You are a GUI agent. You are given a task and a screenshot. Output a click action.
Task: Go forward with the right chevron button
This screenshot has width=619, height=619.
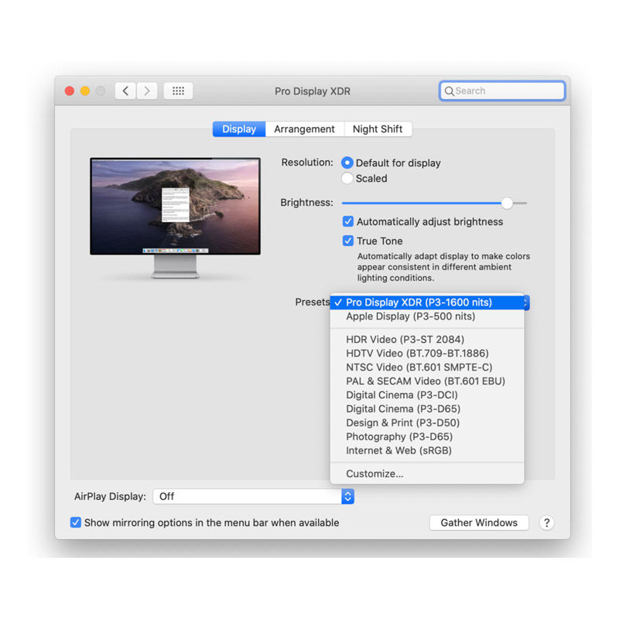(x=147, y=91)
